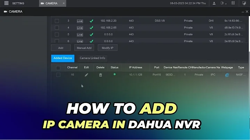
Task: Tick the checkbox for channel 16
Action: point(58,75)
